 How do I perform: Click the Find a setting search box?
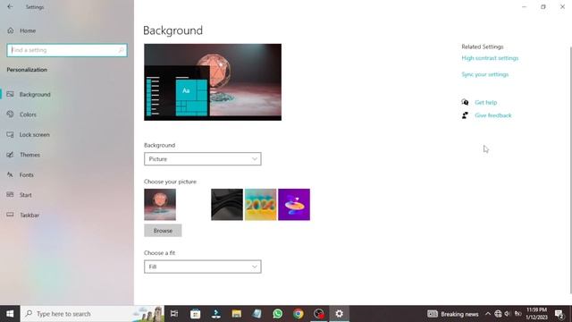coord(67,50)
